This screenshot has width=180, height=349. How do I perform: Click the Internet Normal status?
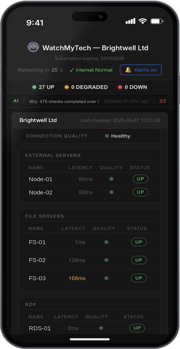pos(91,70)
